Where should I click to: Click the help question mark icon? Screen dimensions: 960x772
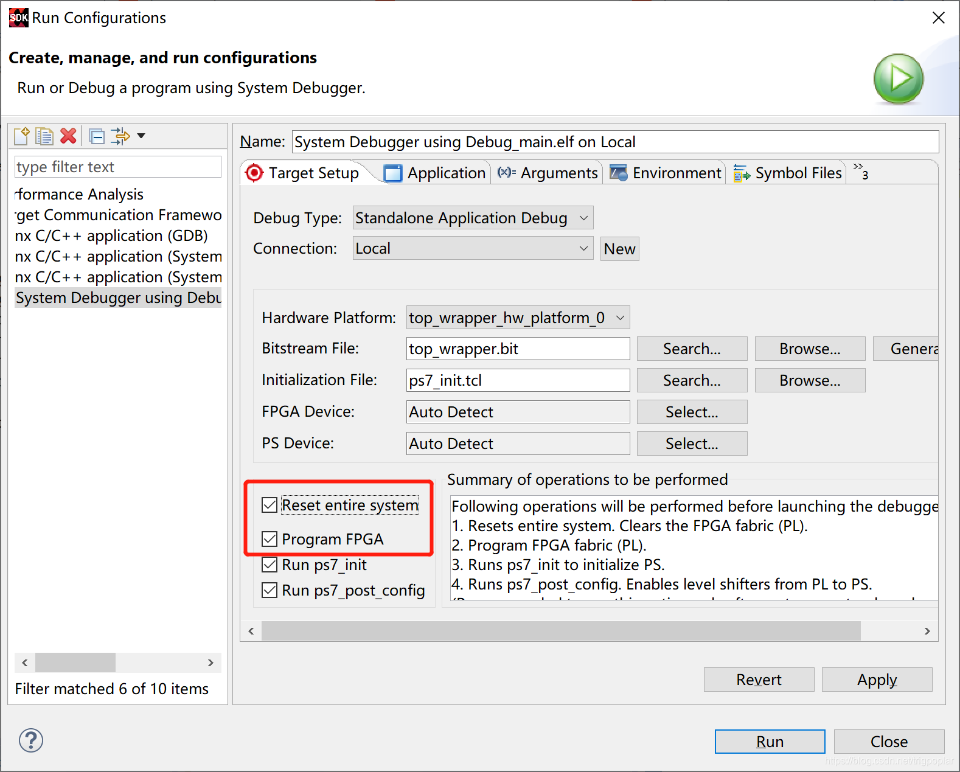pyautogui.click(x=31, y=740)
